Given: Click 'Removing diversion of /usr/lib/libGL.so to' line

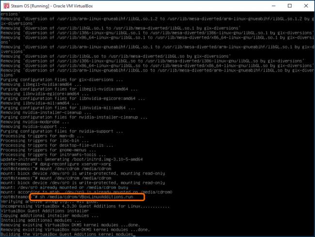Looking at the screenshot, I should click(x=116, y=56).
